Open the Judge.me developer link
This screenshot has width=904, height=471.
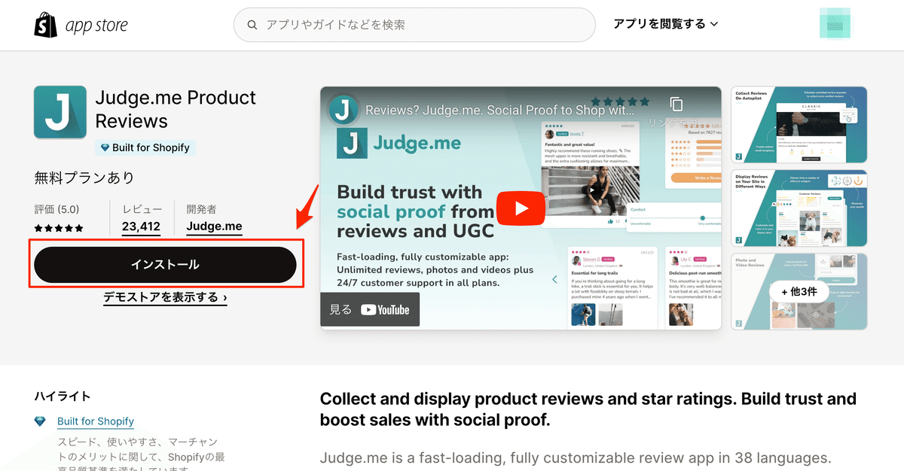[x=214, y=226]
